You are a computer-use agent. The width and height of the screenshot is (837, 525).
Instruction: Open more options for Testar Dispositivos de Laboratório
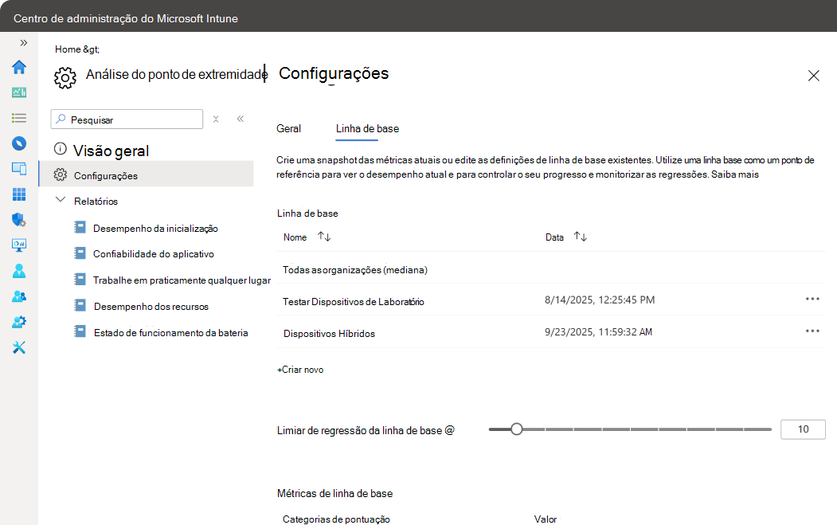[812, 299]
